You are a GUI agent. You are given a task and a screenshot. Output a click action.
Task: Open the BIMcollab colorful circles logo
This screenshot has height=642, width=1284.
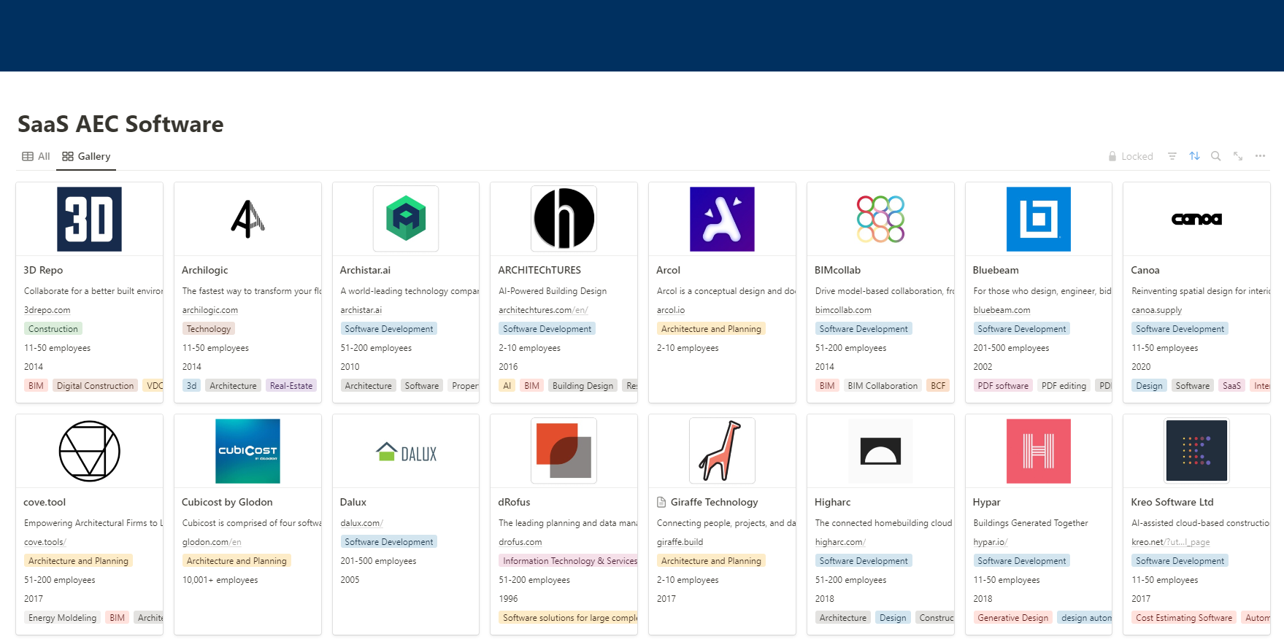point(880,219)
